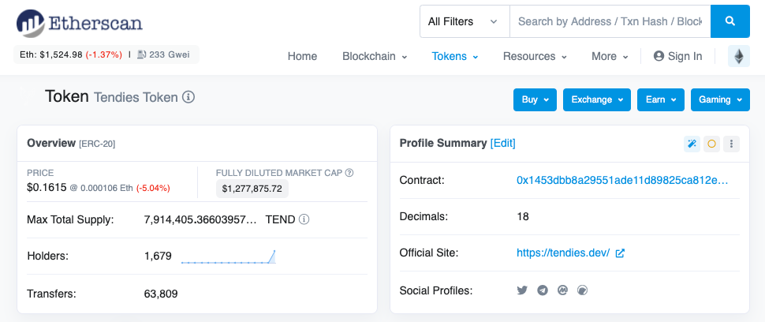Viewport: 765px width, 322px height.
Task: Open the Earn dropdown
Action: (661, 99)
